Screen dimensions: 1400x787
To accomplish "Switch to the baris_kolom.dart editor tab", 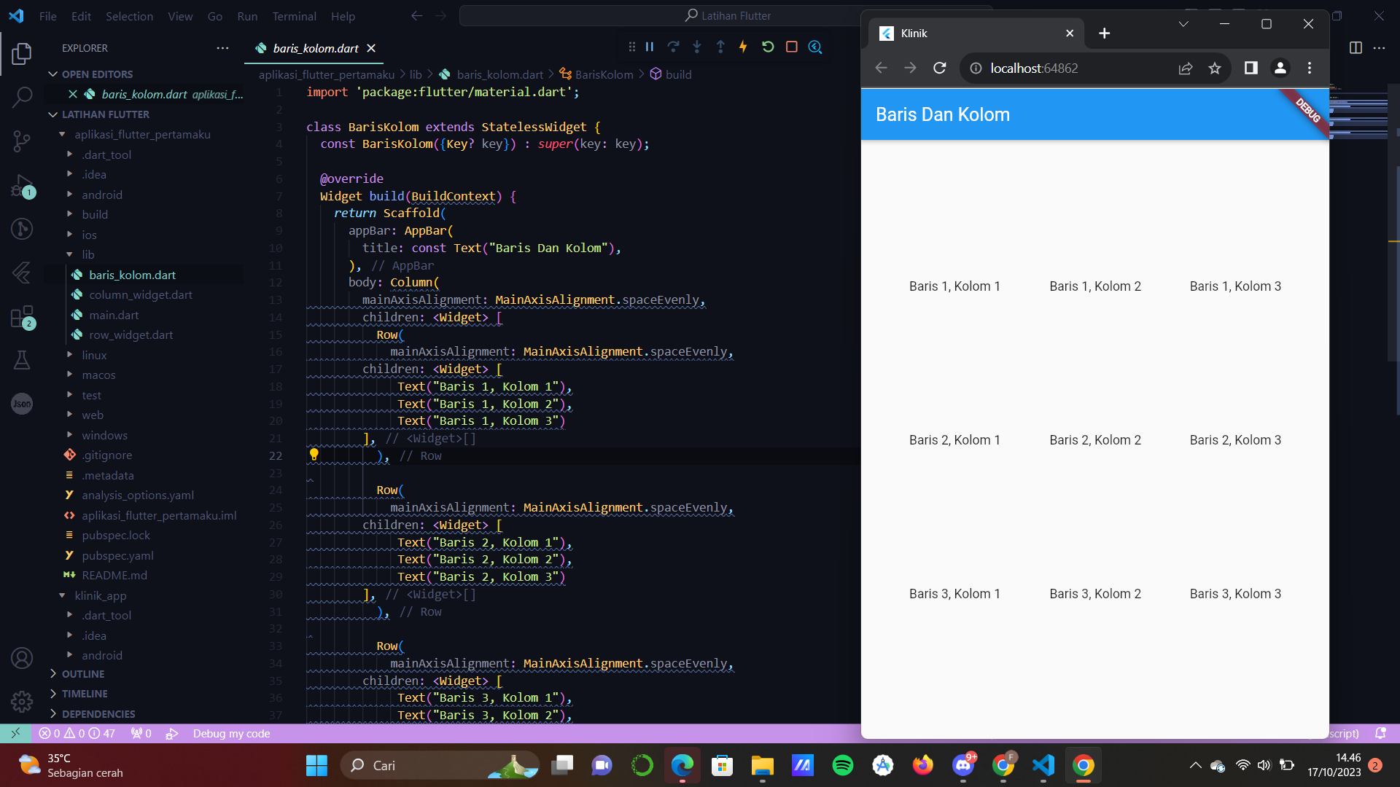I will pyautogui.click(x=315, y=48).
